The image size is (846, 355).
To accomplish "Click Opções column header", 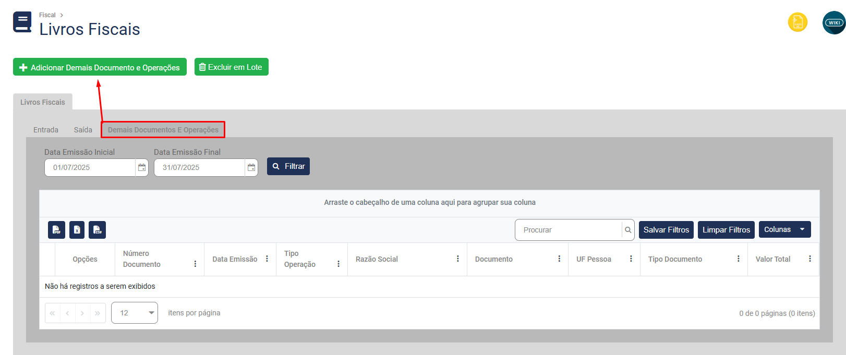I will tap(85, 259).
